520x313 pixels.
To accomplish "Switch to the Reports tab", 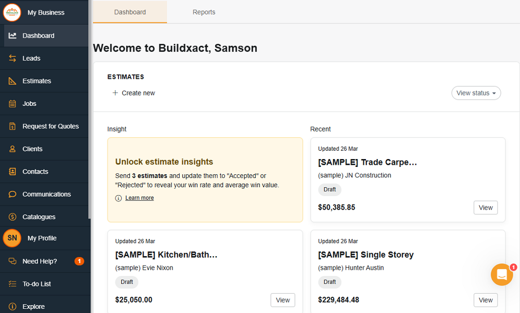I will [204, 12].
